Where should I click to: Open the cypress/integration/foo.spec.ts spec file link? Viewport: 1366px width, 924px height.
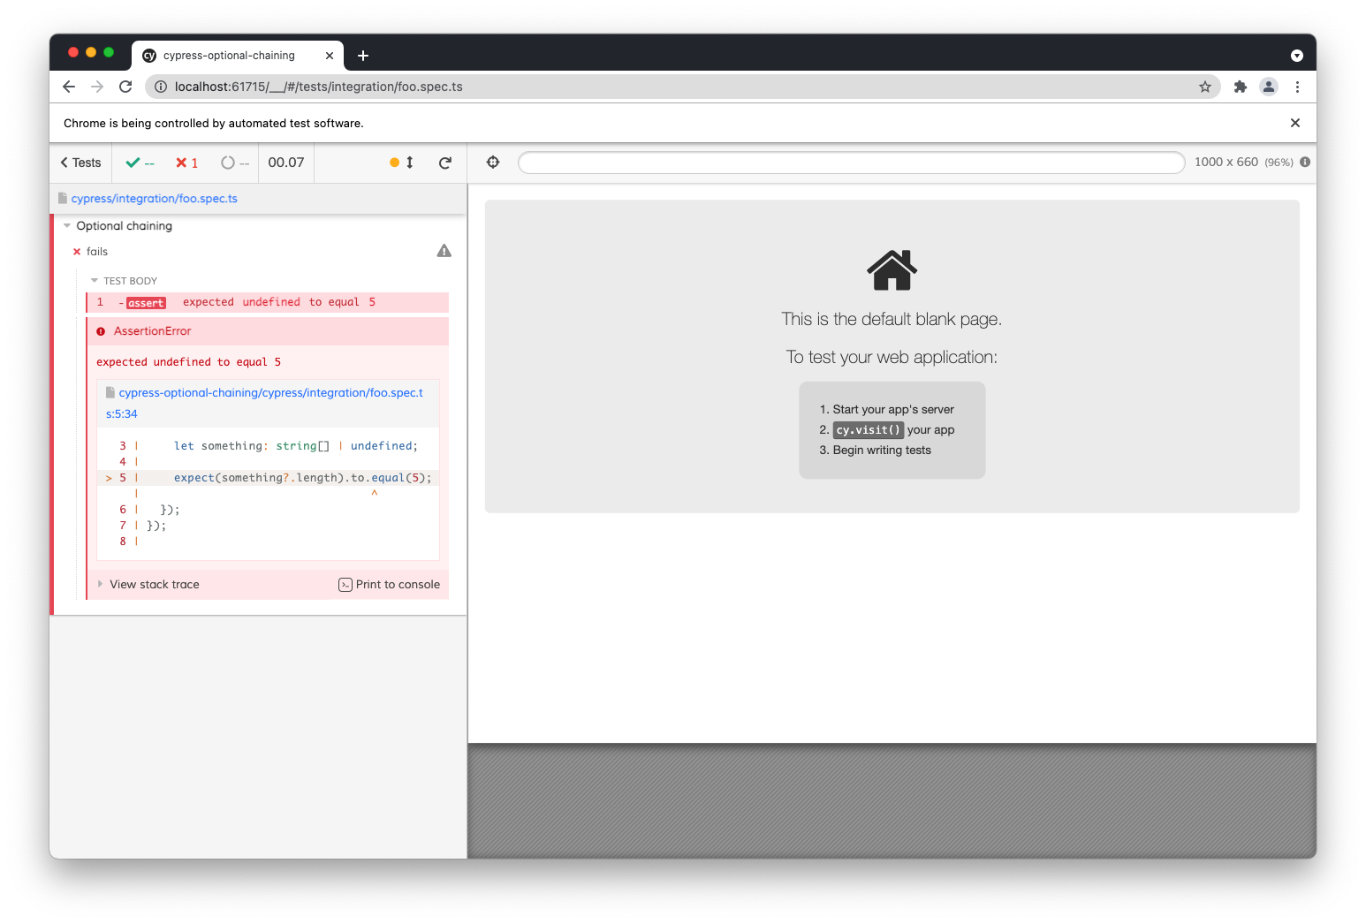point(155,199)
